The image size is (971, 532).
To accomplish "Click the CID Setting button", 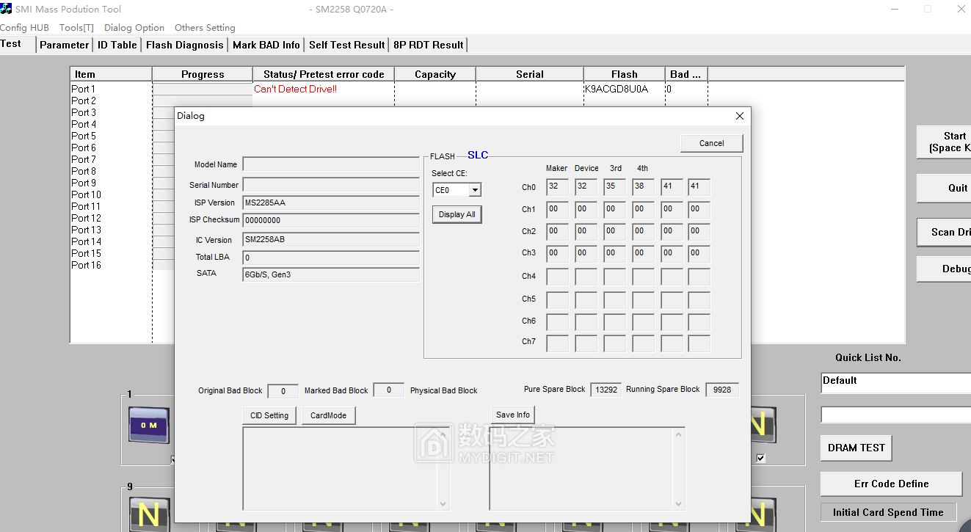I will click(269, 415).
